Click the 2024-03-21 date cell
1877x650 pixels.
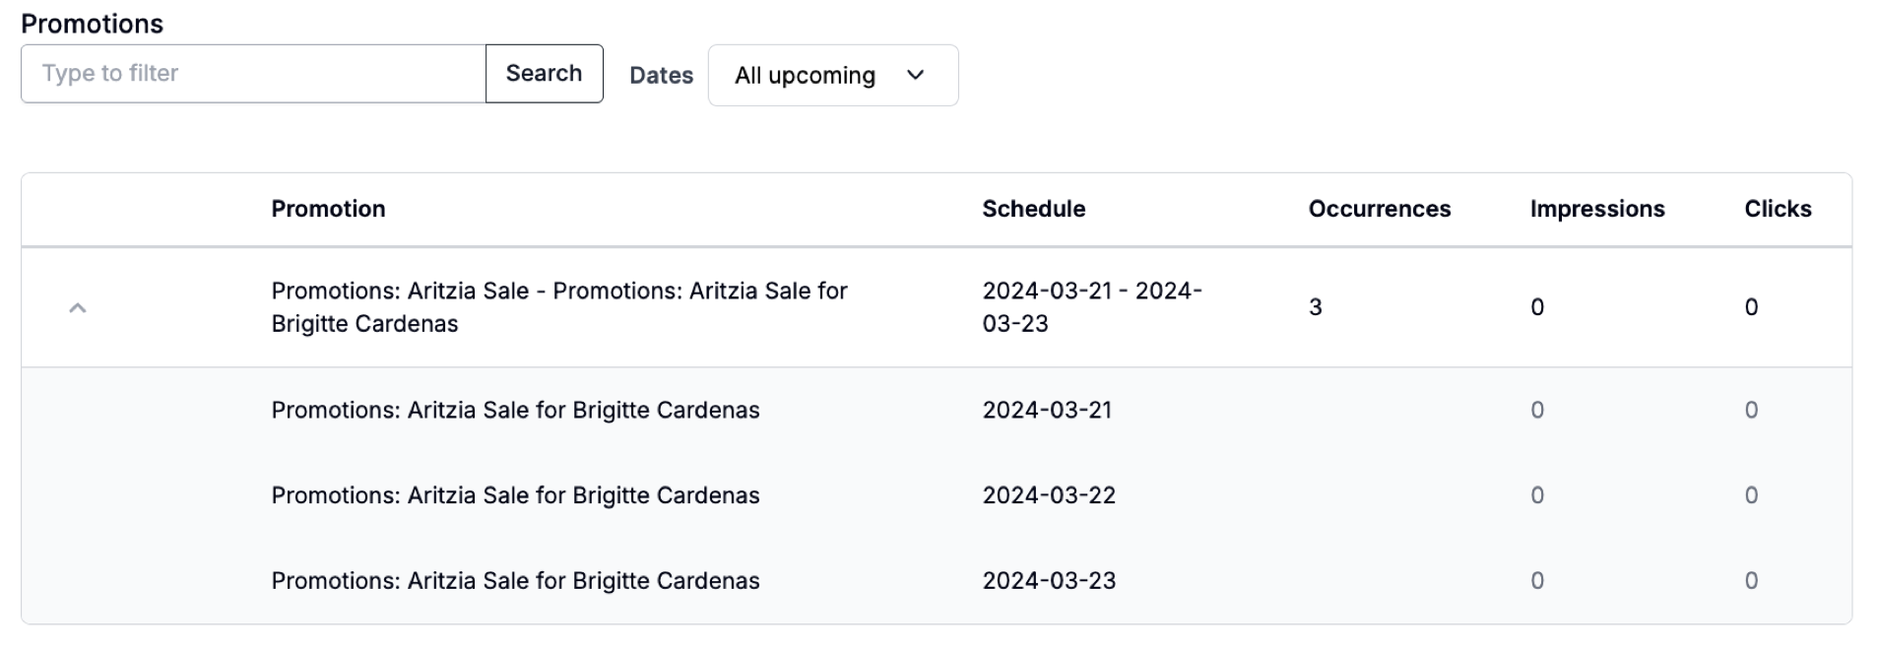(1047, 410)
